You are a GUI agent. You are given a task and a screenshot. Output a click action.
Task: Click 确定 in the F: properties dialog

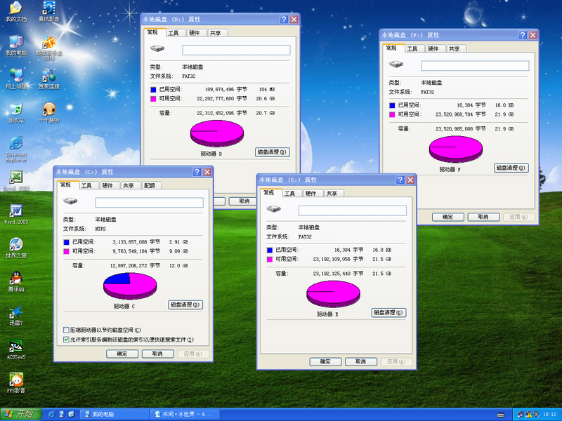coord(448,217)
